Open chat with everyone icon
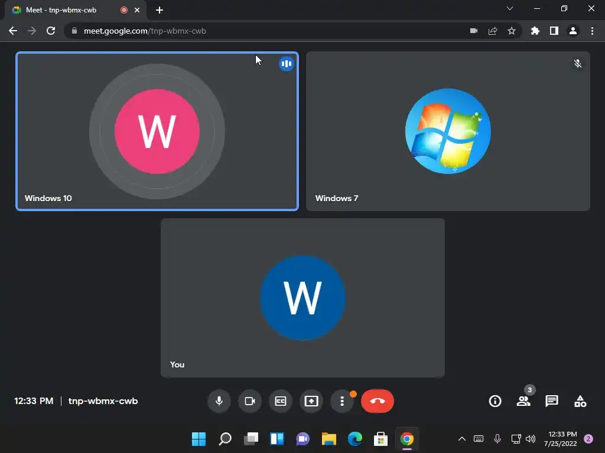Image resolution: width=605 pixels, height=453 pixels. (x=552, y=401)
